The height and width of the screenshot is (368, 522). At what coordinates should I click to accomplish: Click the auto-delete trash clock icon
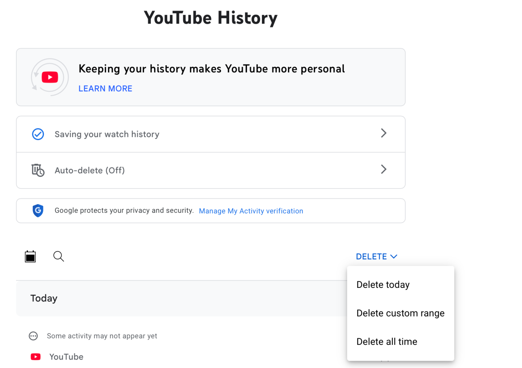tap(38, 170)
